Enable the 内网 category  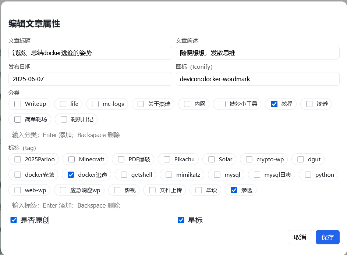click(187, 104)
